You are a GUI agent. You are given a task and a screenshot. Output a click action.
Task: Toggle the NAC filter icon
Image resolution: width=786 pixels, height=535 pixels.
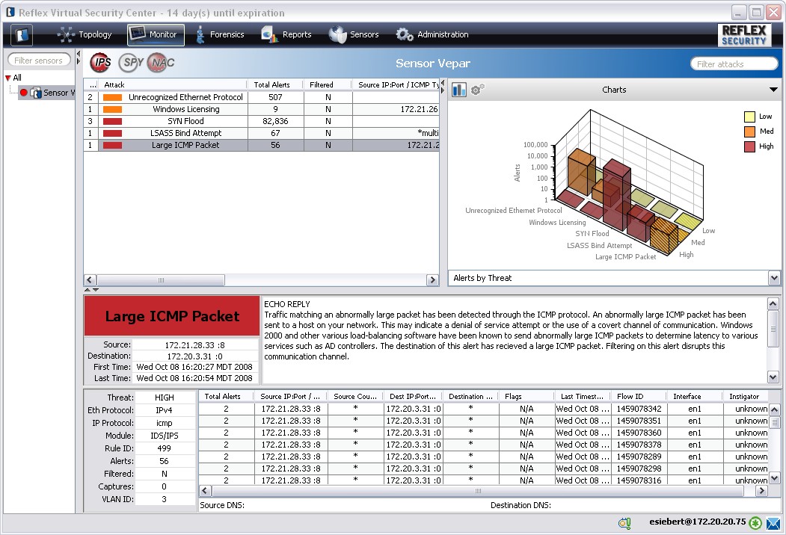(160, 63)
